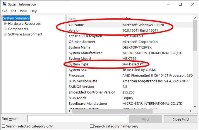Select the System Type row label

point(78,64)
